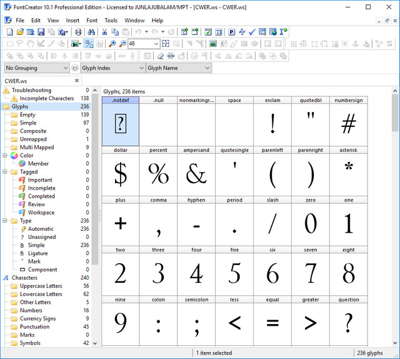Screen dimensions: 400x359
Task: Click the blue checkmark validate icon
Action: (x=252, y=32)
